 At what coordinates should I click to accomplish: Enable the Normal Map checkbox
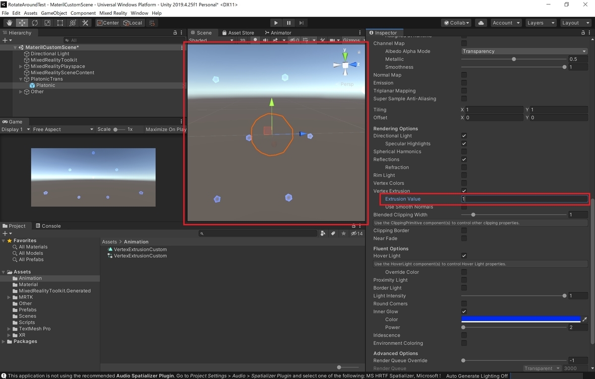click(464, 75)
